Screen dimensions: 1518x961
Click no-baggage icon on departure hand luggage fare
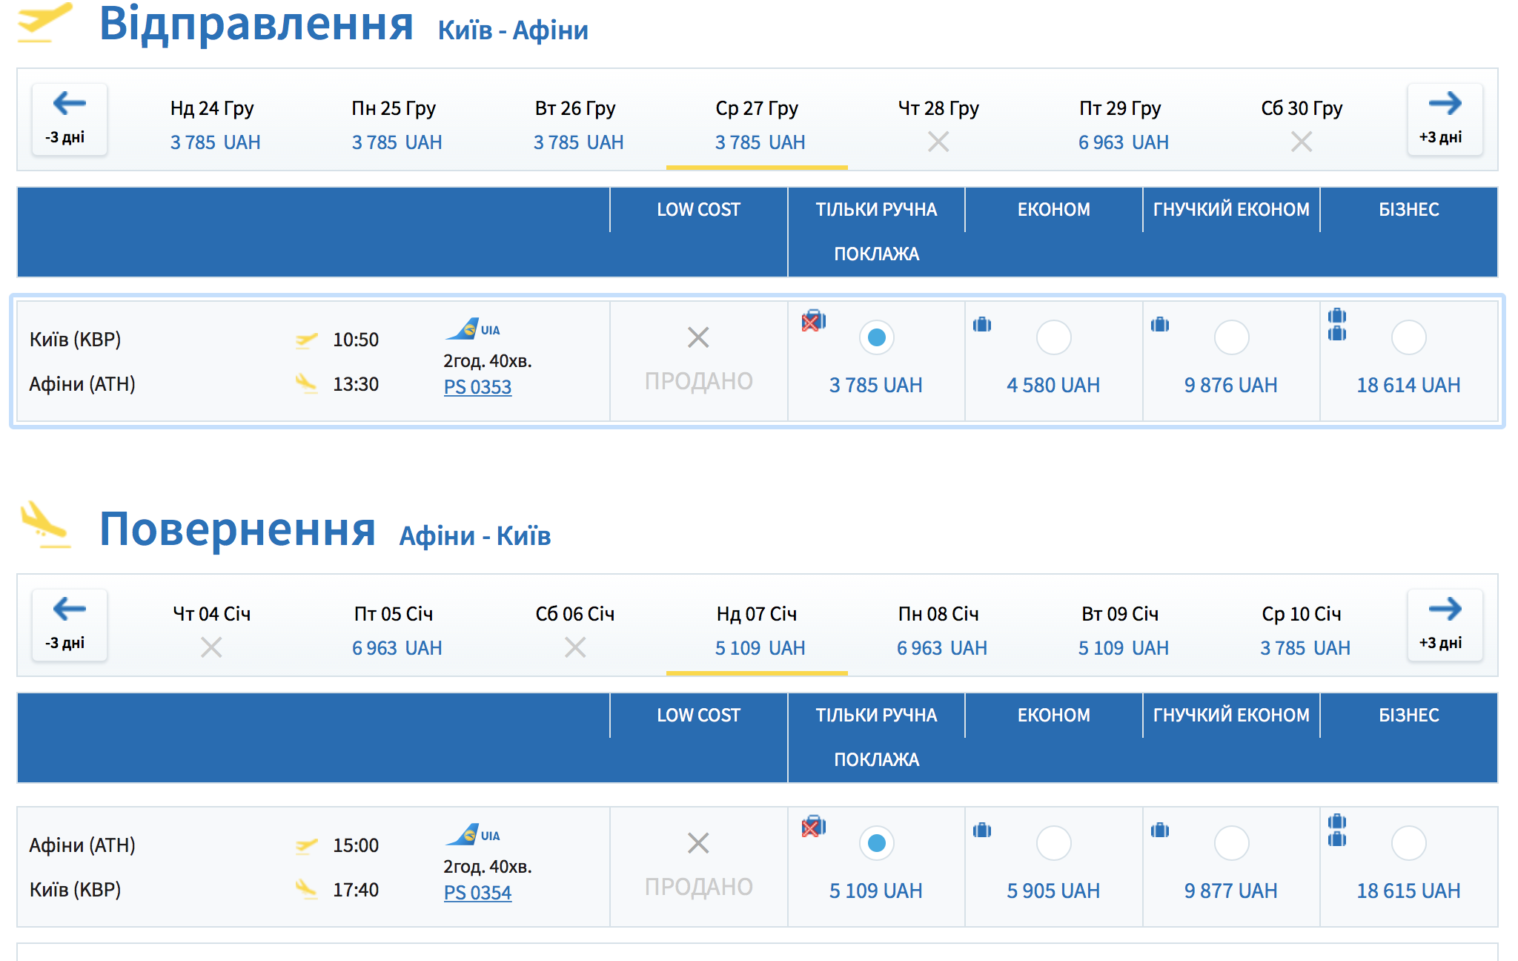813,321
